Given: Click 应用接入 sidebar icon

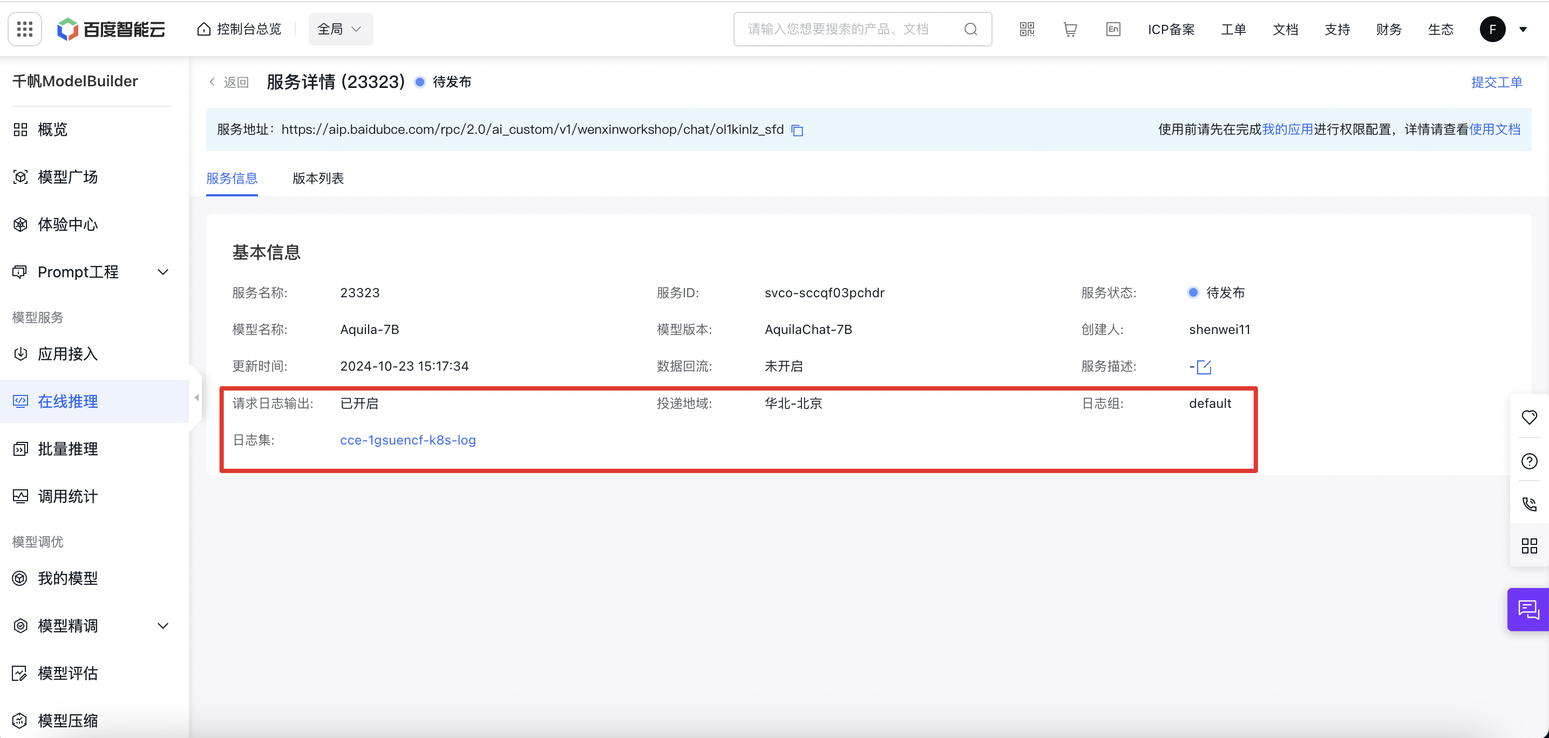Looking at the screenshot, I should pos(21,353).
